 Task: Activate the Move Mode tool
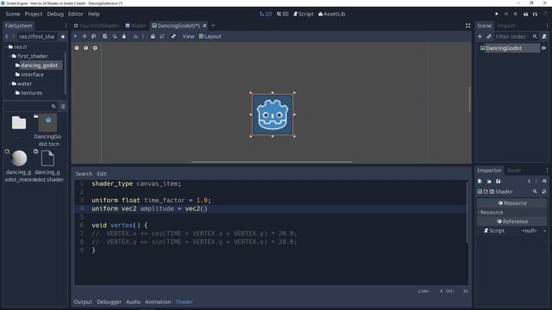(x=85, y=36)
